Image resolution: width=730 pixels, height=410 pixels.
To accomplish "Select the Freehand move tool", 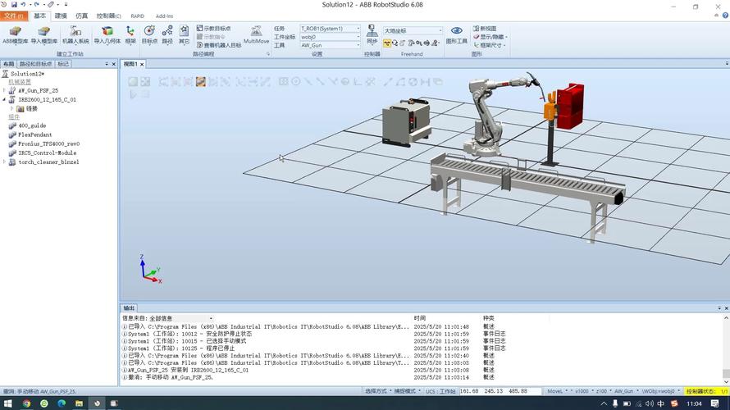I will point(387,43).
